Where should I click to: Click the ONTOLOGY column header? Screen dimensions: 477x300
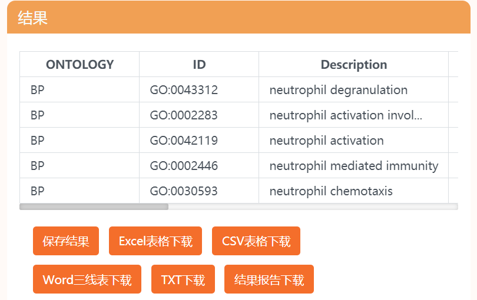pos(79,65)
